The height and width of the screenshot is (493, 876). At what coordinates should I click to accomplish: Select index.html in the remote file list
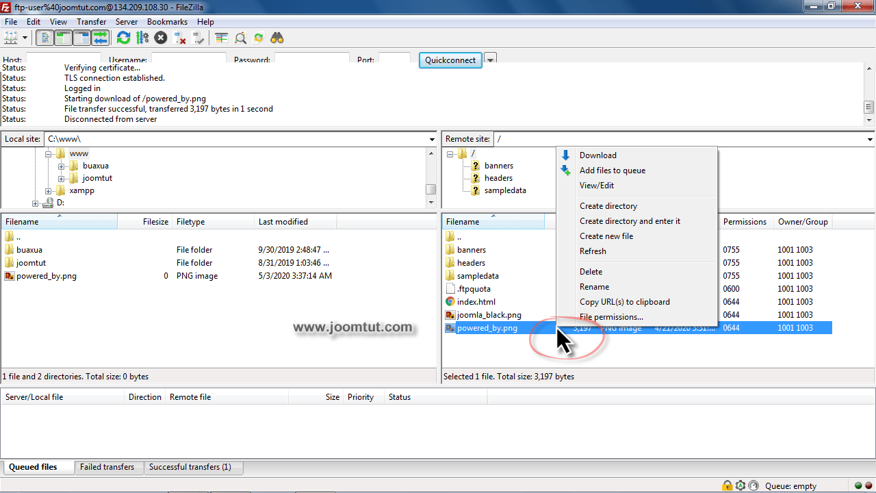(477, 301)
